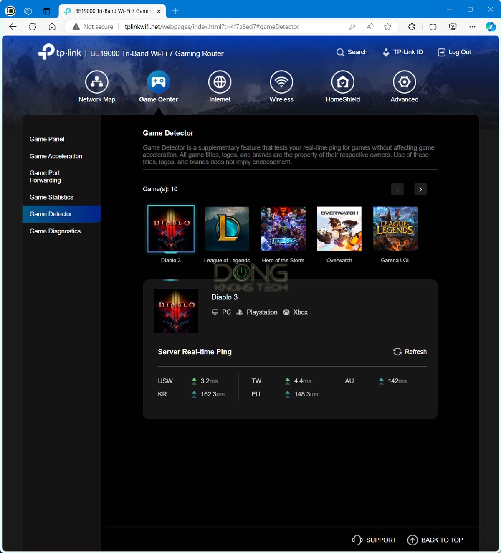Open Game Port Forwarding
Screen dimensions: 501x553
point(45,177)
